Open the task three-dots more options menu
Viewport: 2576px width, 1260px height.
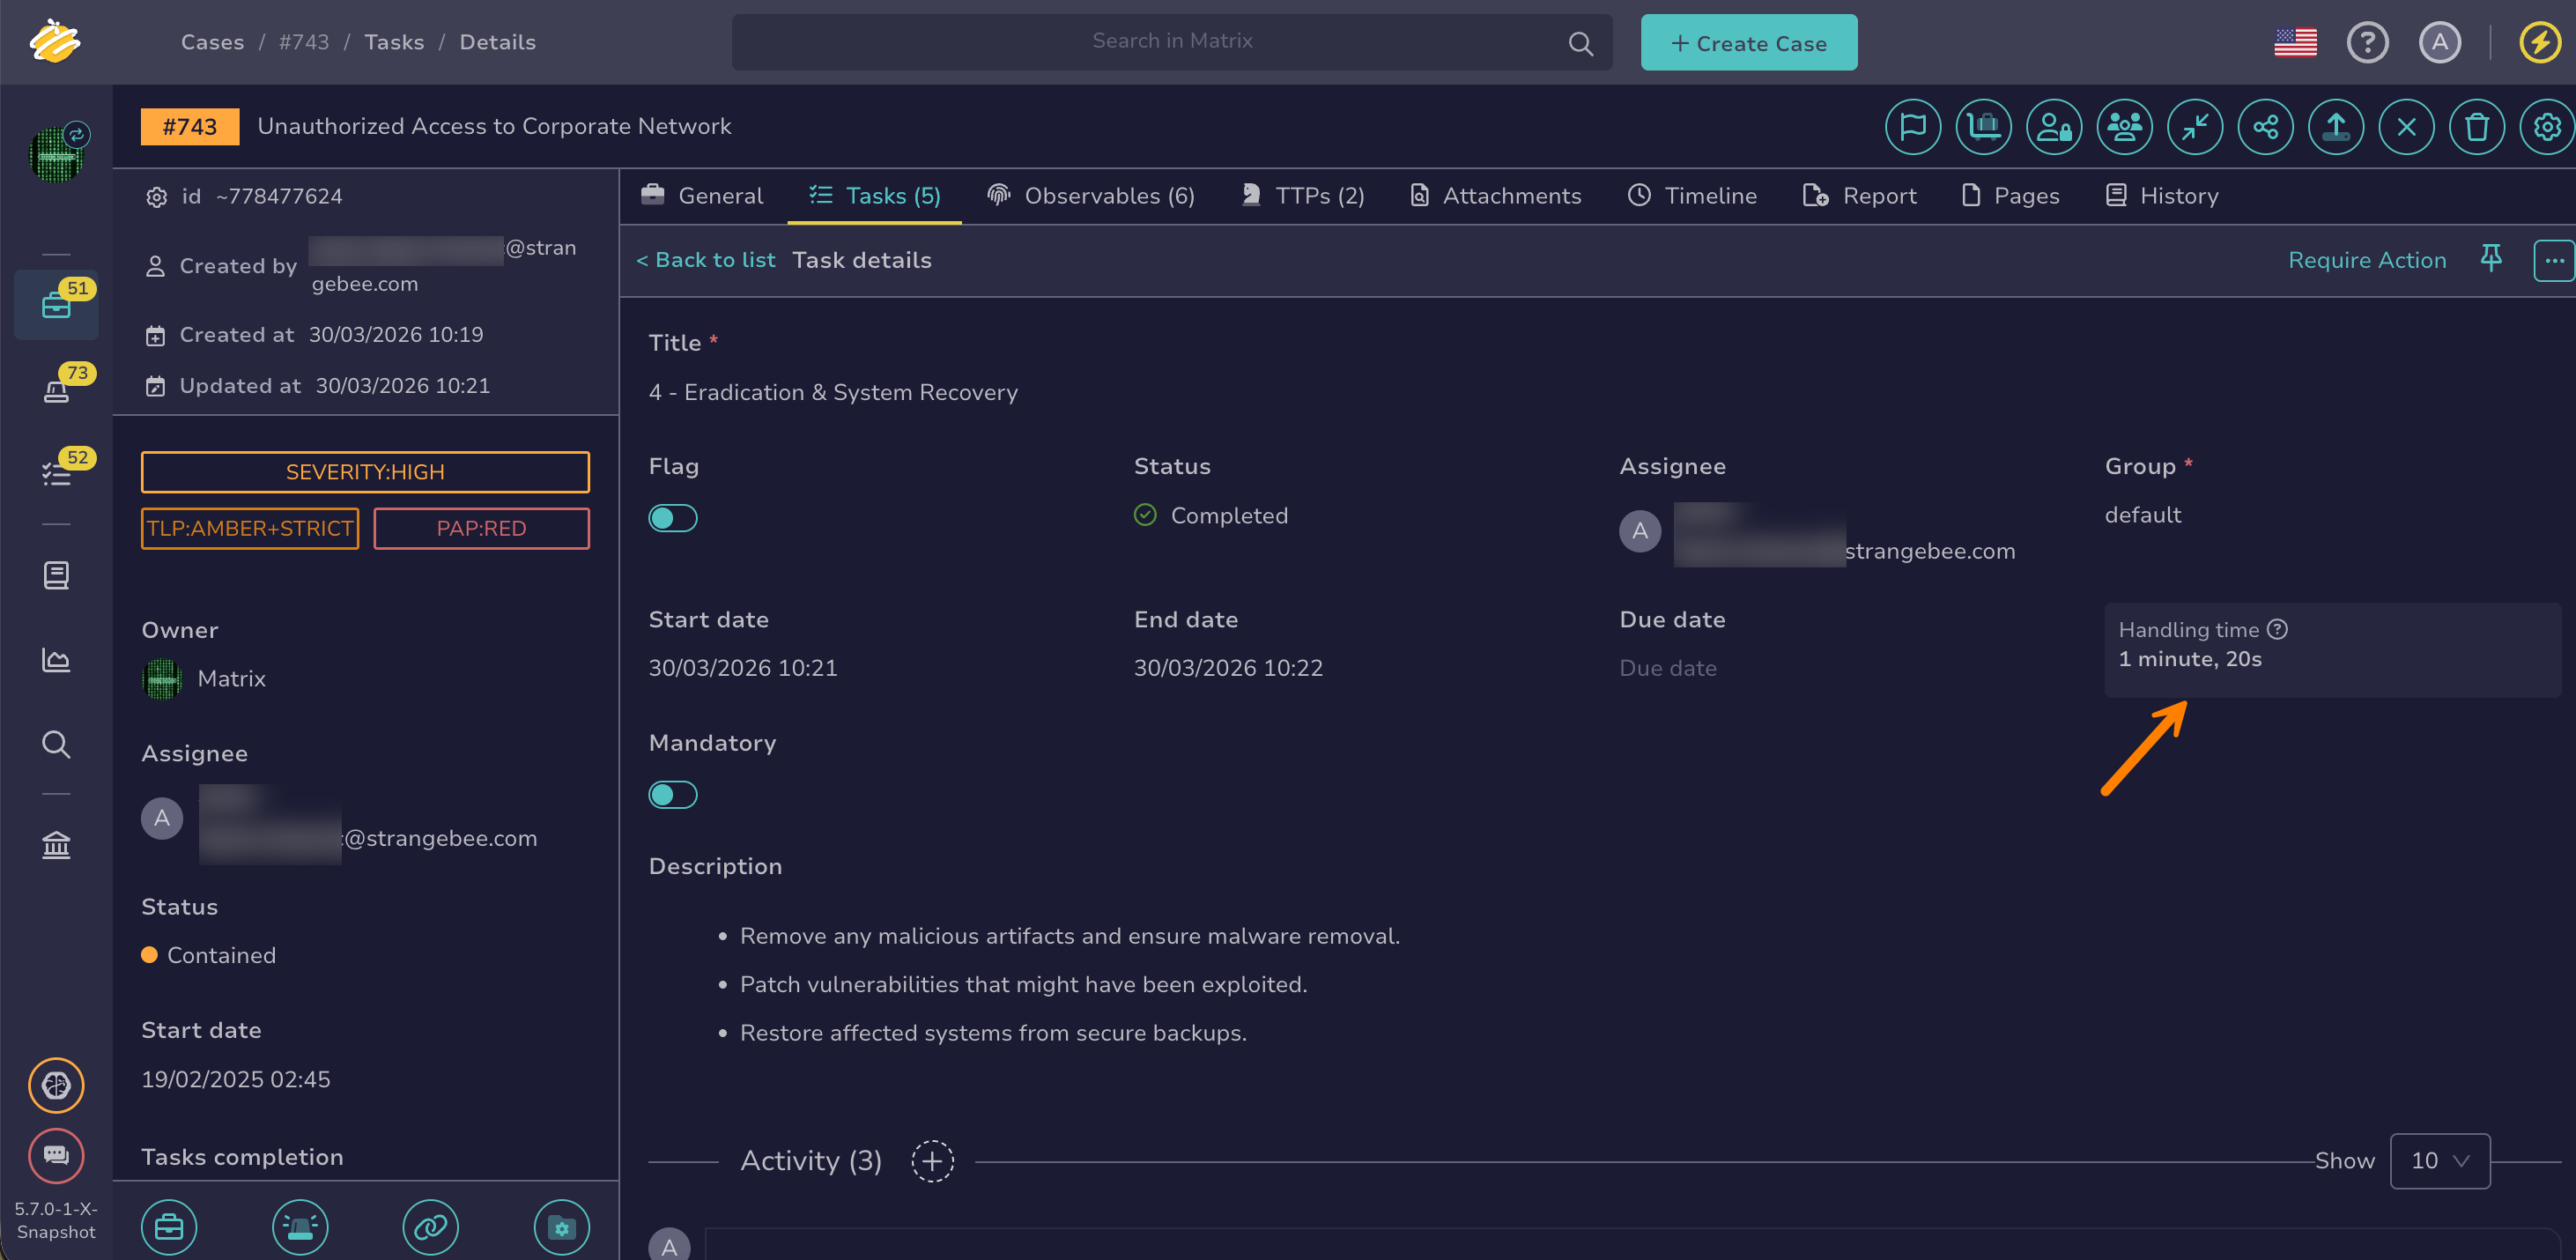(x=2553, y=261)
